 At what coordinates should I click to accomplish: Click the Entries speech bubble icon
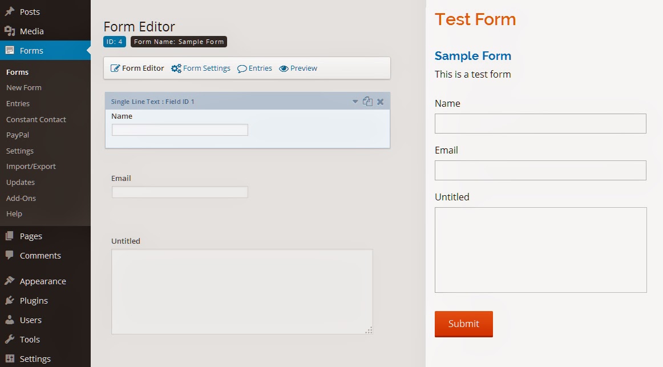pos(242,68)
